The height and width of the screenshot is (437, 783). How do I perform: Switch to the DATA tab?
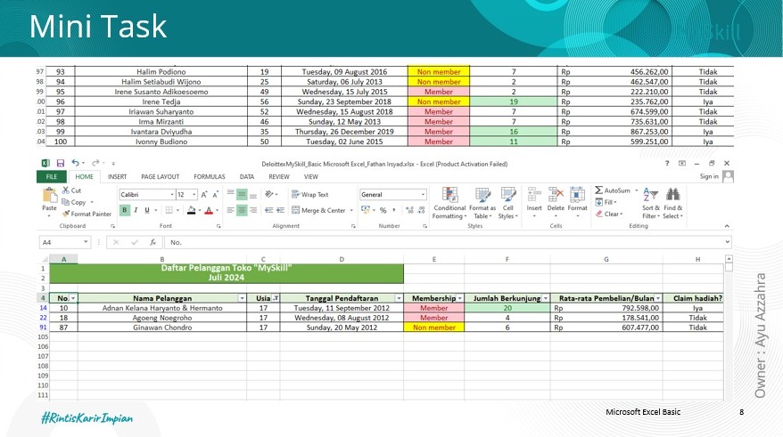[247, 176]
